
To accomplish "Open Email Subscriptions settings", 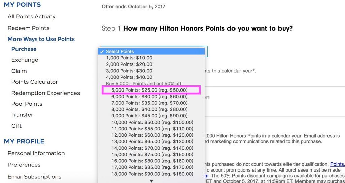I will [x=34, y=177].
